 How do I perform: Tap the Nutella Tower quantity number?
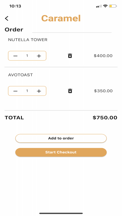click(27, 56)
